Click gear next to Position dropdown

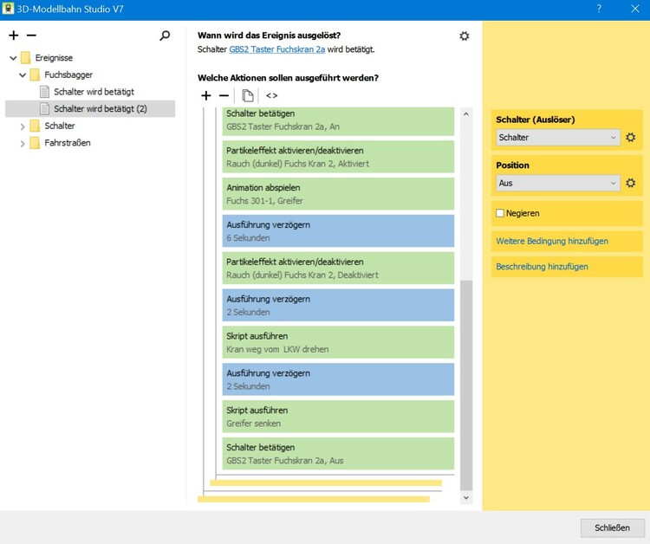pyautogui.click(x=631, y=183)
